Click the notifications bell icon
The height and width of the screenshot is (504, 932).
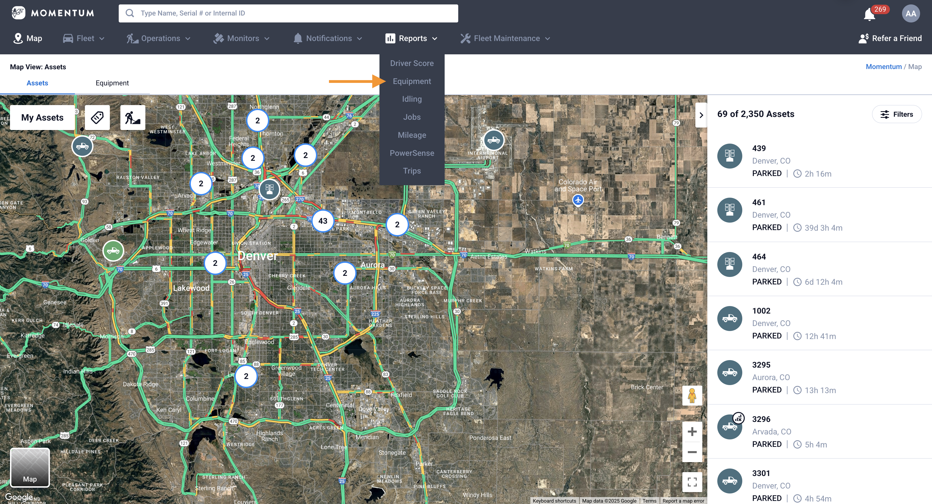point(869,14)
